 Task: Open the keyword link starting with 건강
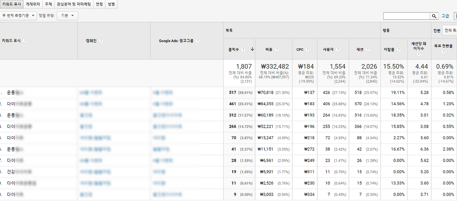(20, 172)
